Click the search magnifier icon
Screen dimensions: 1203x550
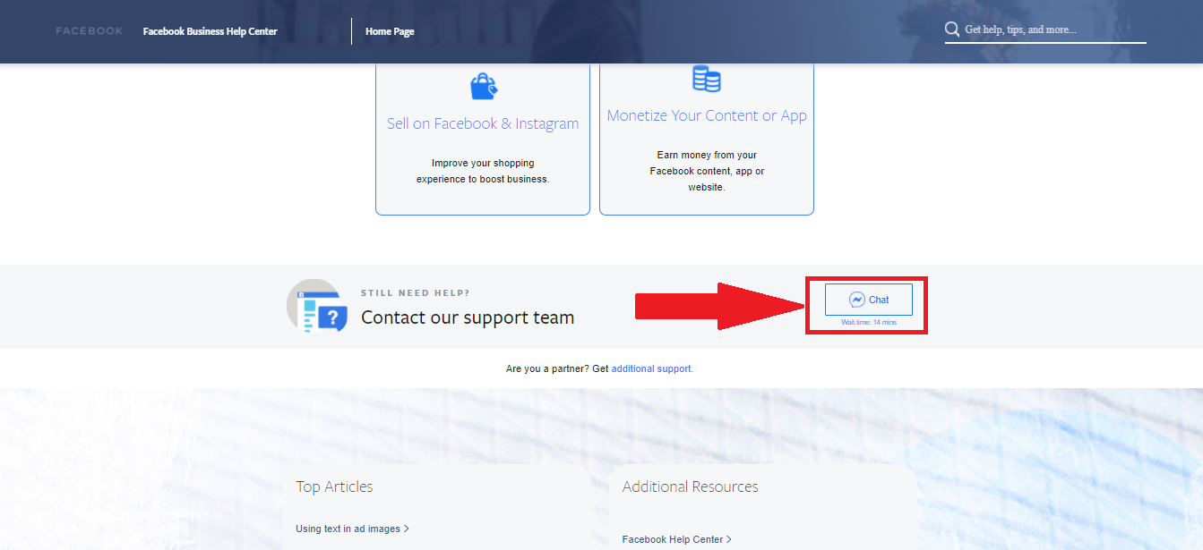[952, 30]
